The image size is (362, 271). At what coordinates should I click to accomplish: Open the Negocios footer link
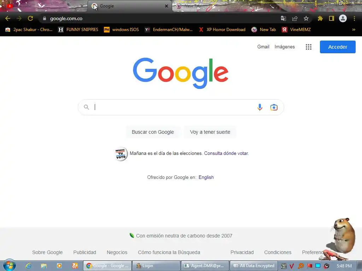[117, 252]
